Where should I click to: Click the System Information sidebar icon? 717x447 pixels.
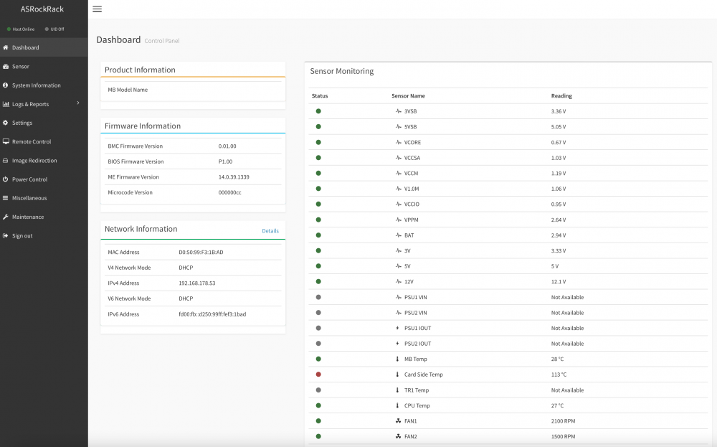click(x=6, y=85)
